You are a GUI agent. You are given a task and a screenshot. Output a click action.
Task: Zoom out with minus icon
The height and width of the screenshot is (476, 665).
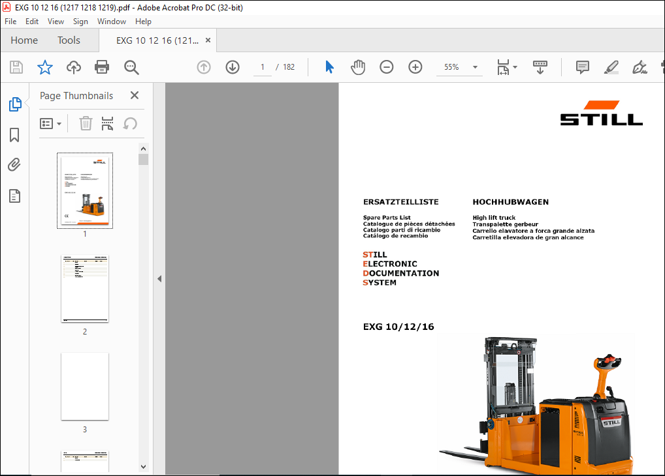coord(386,67)
